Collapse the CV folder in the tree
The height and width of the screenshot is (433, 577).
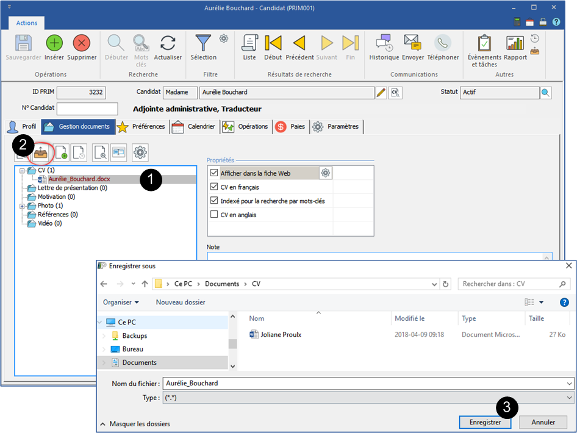click(x=22, y=171)
